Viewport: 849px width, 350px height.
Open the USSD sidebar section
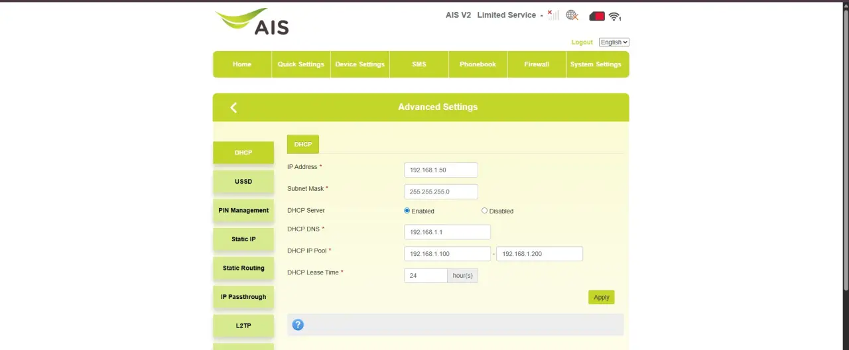243,182
